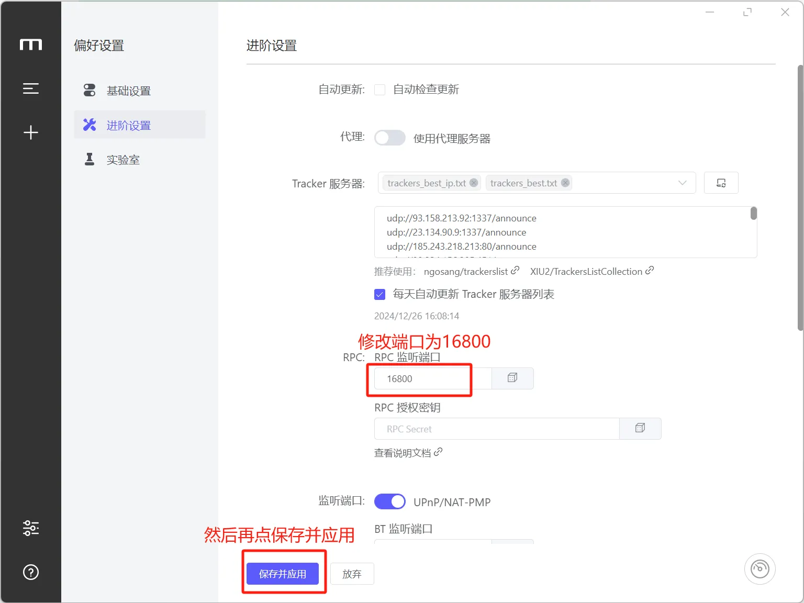804x603 pixels.
Task: Click timestamp 2024/12/26 16:08:14
Action: pos(417,316)
